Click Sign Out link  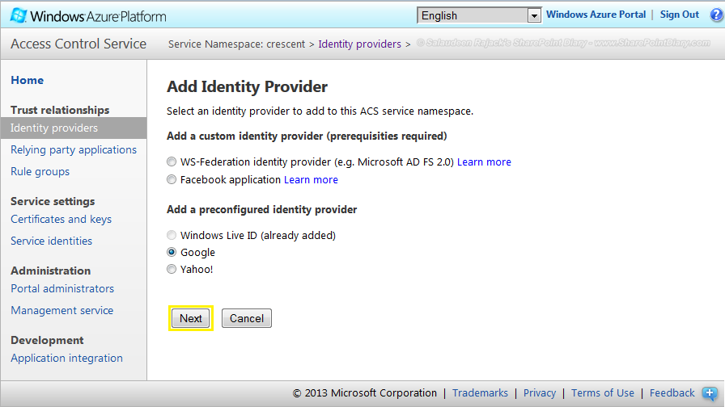[x=679, y=15]
